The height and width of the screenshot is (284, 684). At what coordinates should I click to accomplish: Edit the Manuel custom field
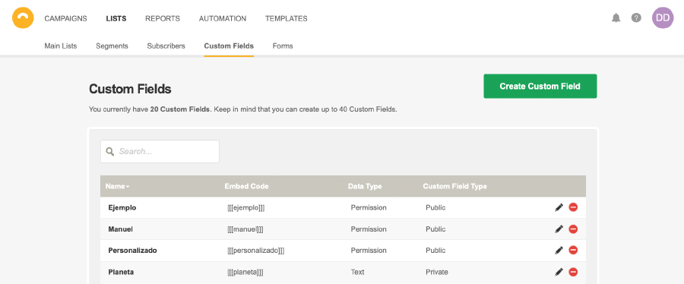point(559,229)
